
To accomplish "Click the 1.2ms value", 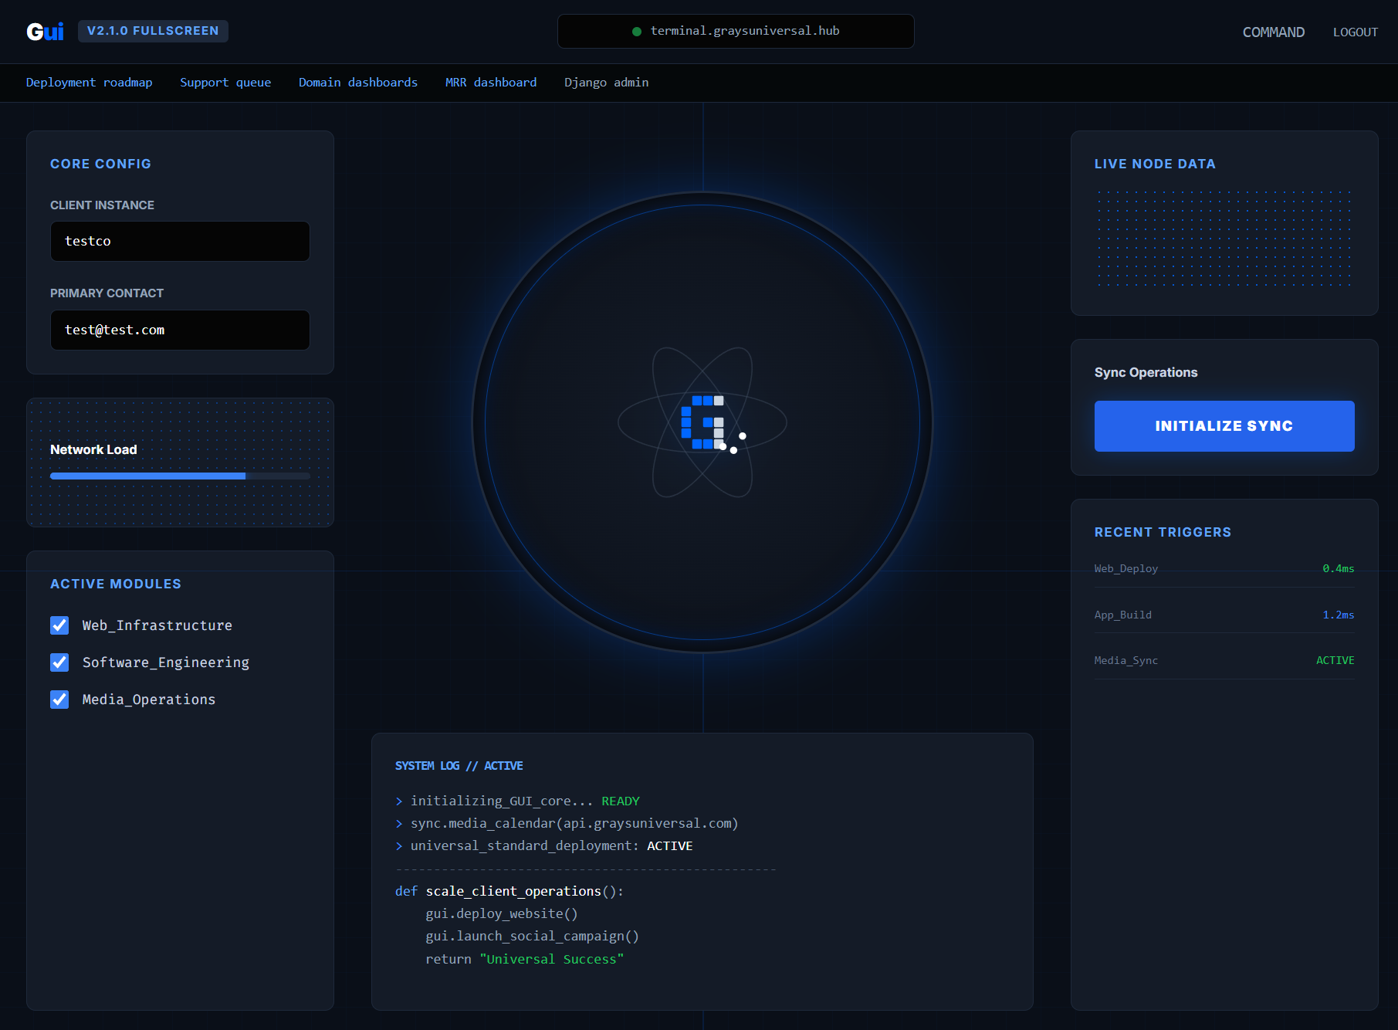I will [x=1339, y=615].
